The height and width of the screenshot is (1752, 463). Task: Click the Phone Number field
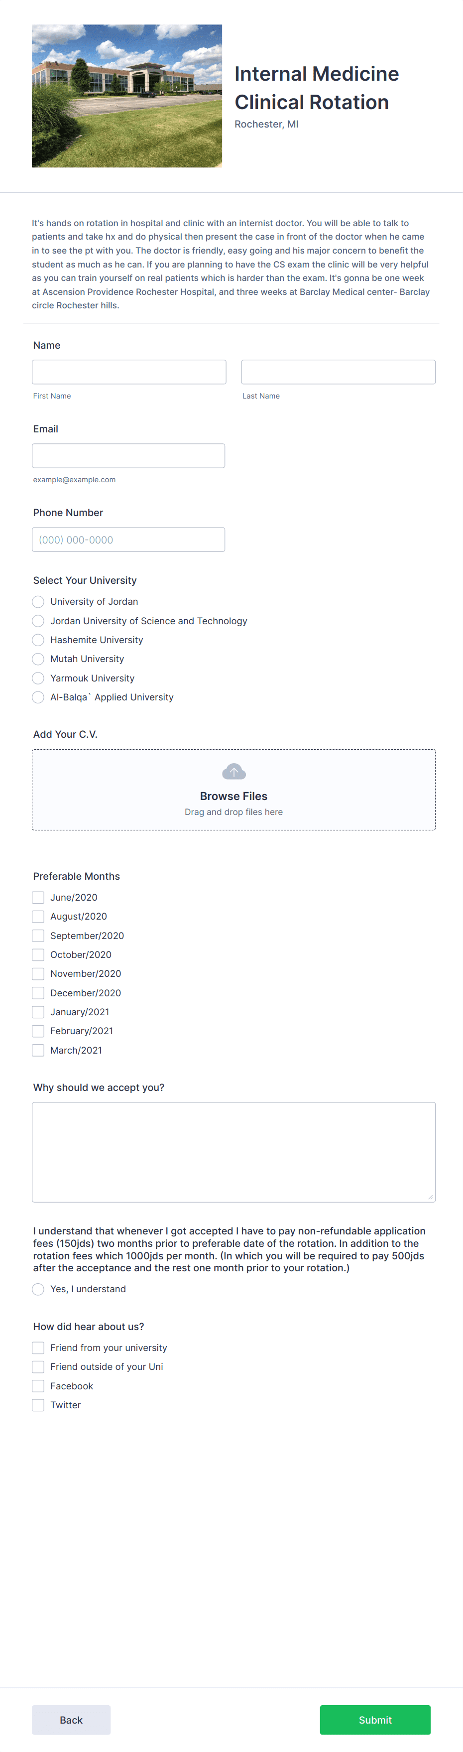coord(128,539)
